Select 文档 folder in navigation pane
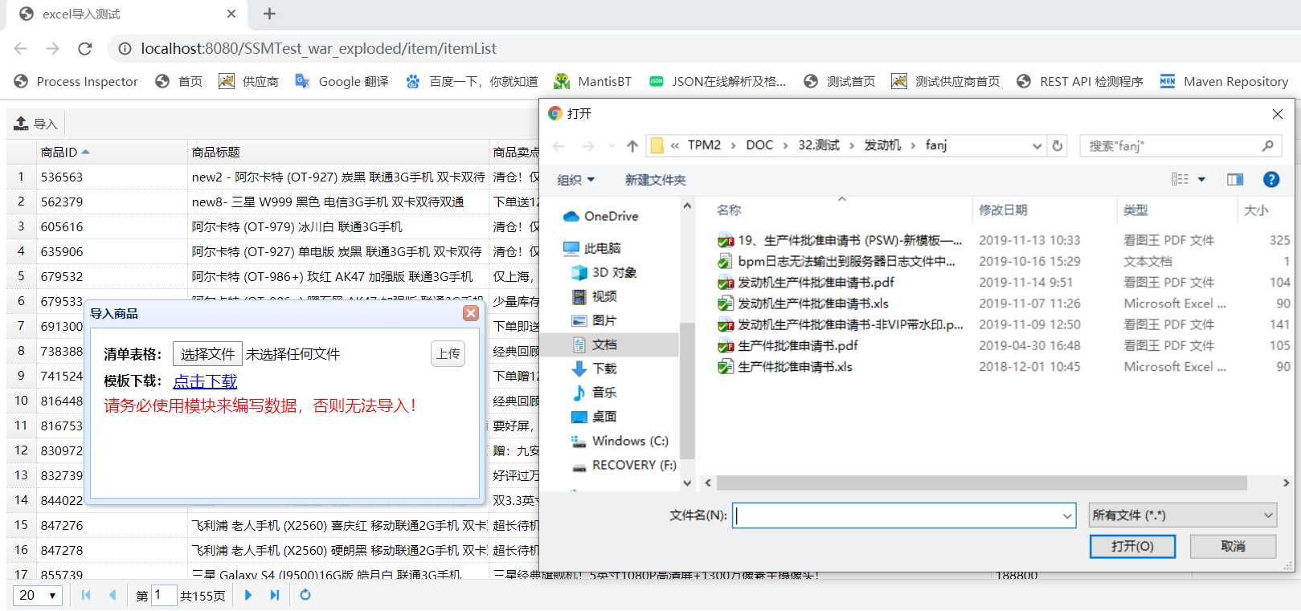 pyautogui.click(x=594, y=344)
